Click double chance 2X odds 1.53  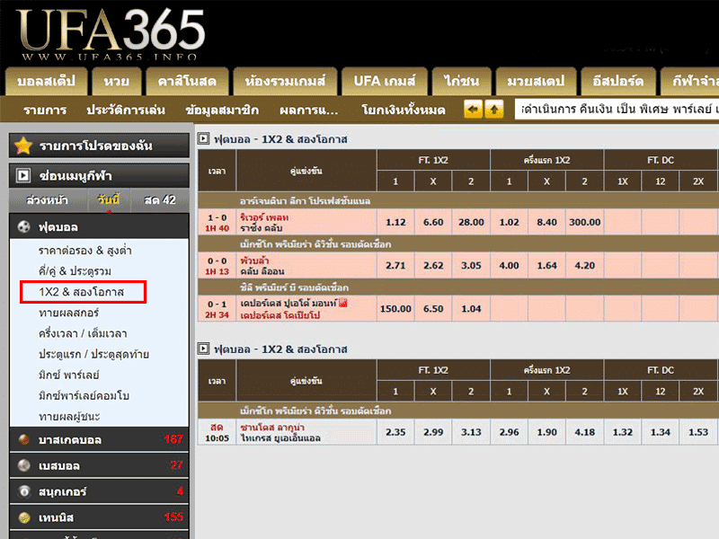tap(698, 432)
